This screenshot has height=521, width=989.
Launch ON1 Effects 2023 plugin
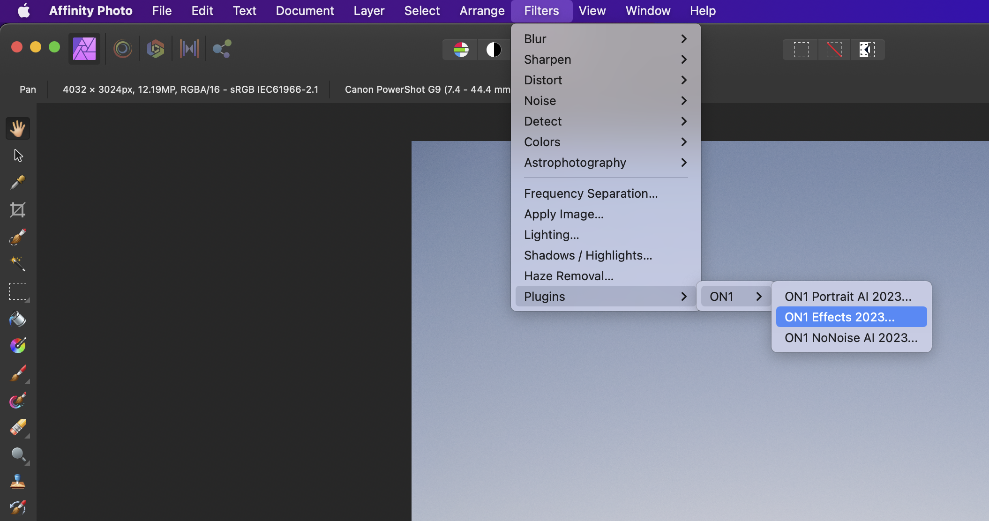852,317
